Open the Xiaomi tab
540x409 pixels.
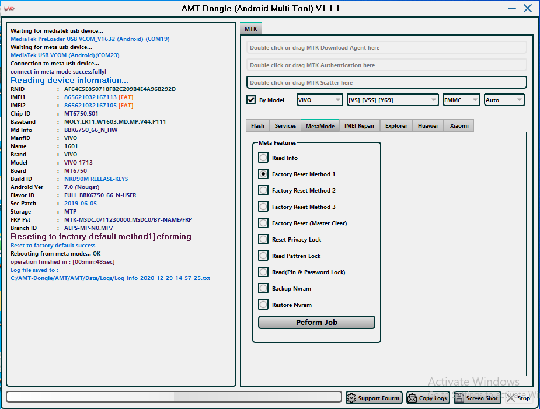459,125
